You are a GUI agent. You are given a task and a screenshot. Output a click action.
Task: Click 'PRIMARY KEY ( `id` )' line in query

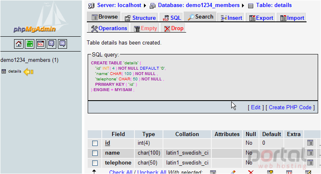(x=116, y=85)
